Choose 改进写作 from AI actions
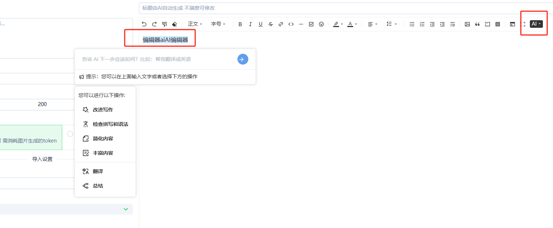The height and width of the screenshot is (228, 553). (x=103, y=110)
